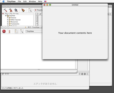Open the TinyView target popup in project toolbar
Viewport: 114px width, 93px height.
pos(38,10)
